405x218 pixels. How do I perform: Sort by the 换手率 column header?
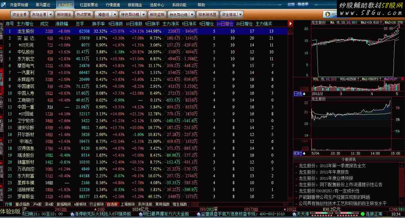99,24
